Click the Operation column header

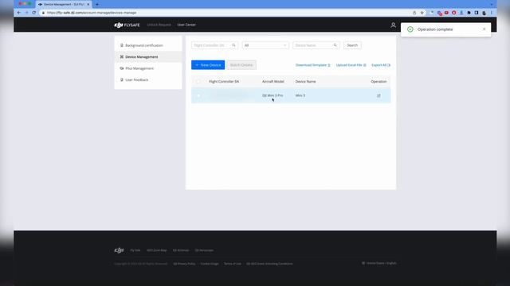tap(379, 82)
